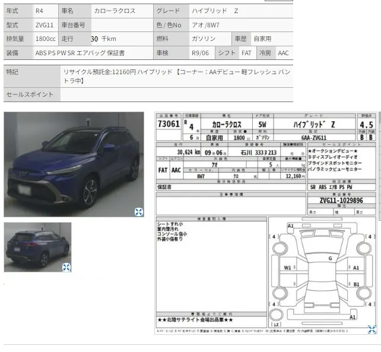
Task: Click the 30,624 km mileage on the sheet
Action: (189, 152)
